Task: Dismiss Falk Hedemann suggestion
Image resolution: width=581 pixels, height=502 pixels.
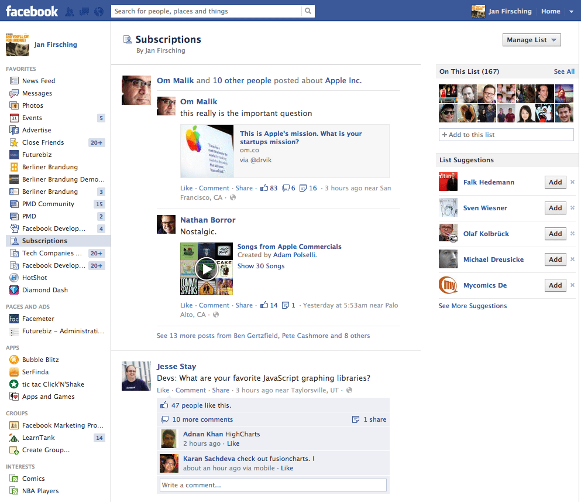Action: coord(572,182)
